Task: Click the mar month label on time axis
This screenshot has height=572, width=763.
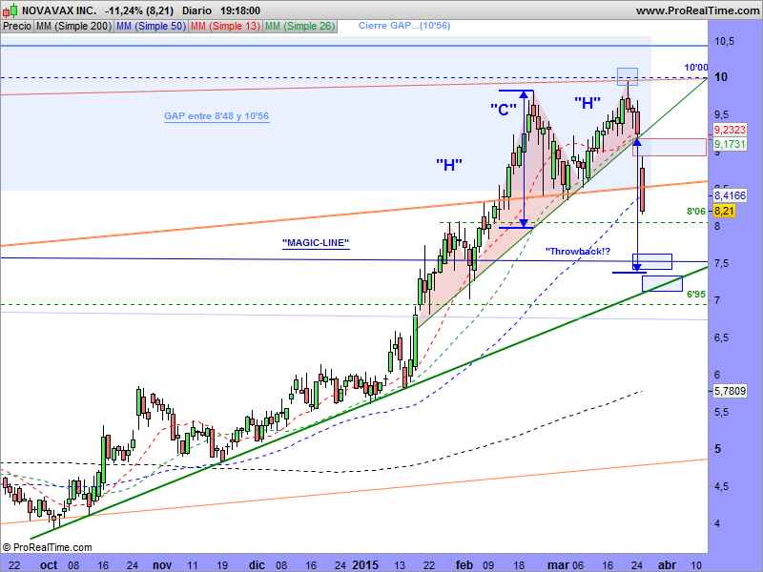Action: [x=558, y=565]
